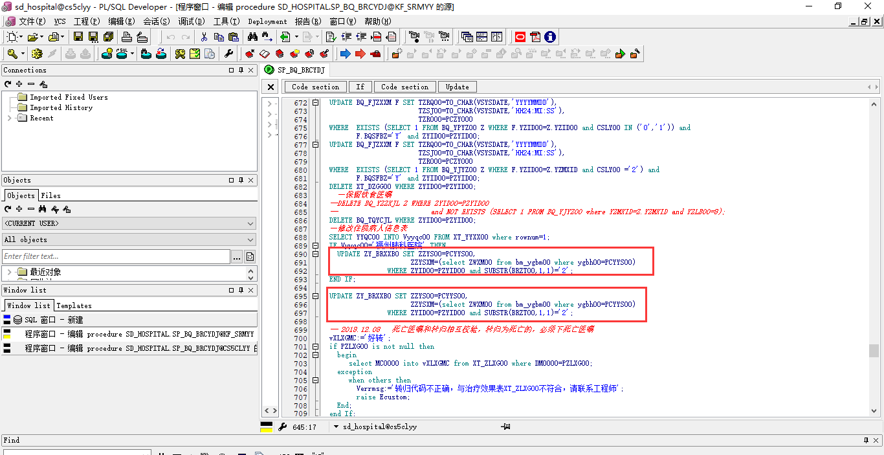Expand the Recent connections tree node

[9, 118]
